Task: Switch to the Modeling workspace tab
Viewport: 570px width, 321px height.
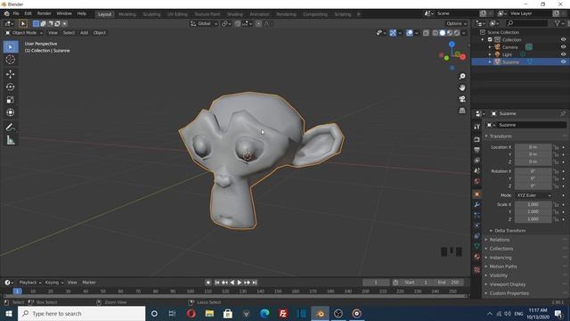Action: (126, 14)
